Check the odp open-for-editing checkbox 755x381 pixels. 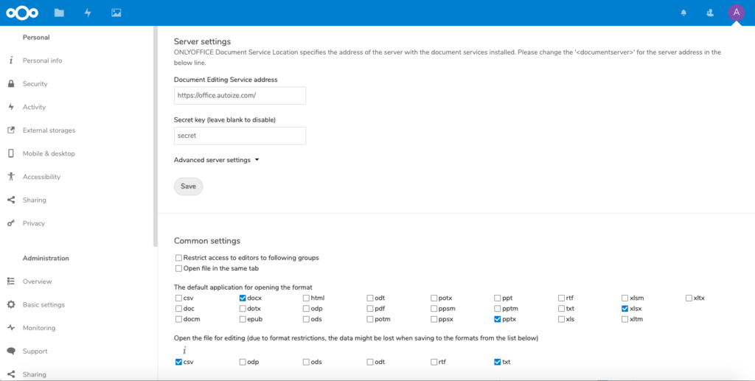point(243,363)
